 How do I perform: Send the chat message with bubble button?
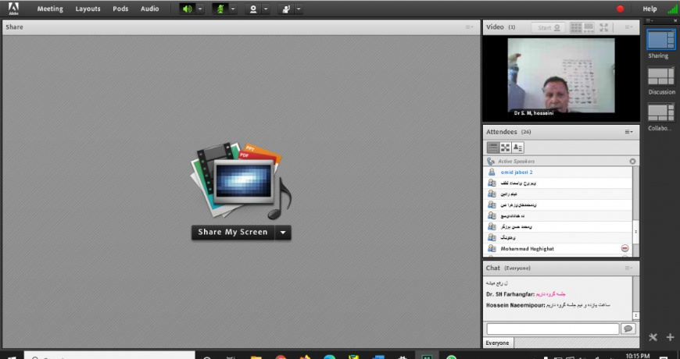point(628,329)
